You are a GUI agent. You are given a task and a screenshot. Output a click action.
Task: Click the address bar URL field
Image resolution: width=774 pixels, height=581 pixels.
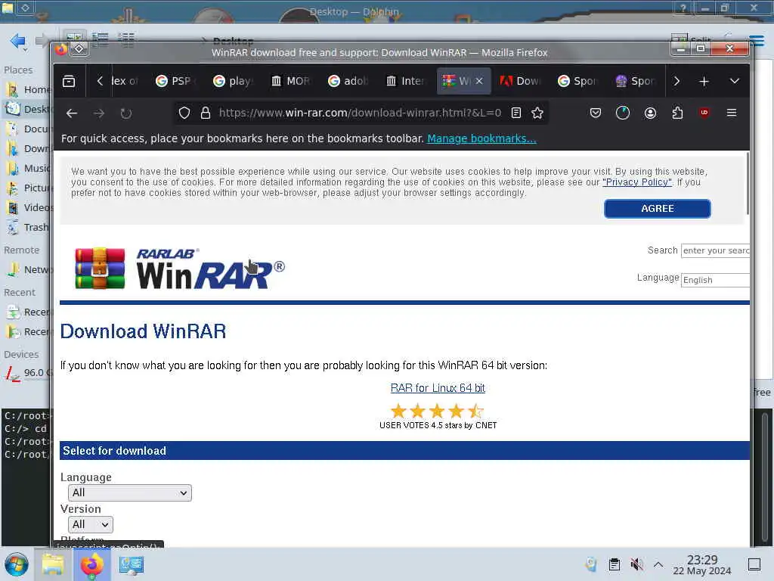(359, 113)
